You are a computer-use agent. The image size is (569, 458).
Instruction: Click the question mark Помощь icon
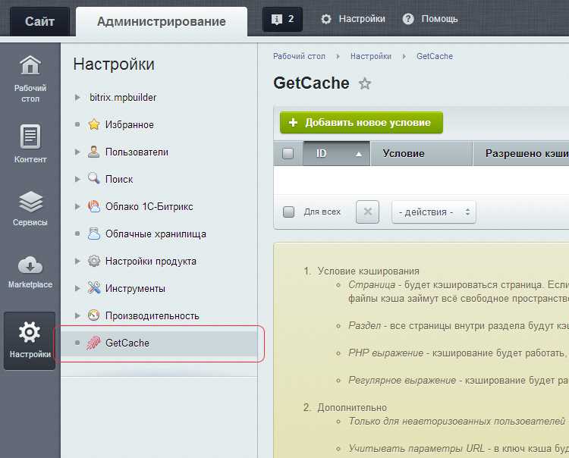tap(408, 19)
